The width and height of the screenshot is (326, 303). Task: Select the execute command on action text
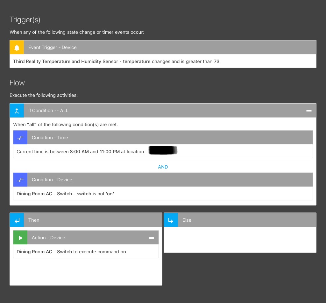click(71, 252)
